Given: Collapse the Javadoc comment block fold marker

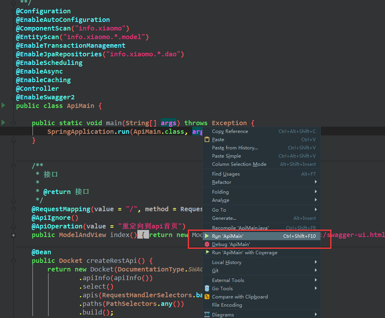Looking at the screenshot, I should [13, 166].
